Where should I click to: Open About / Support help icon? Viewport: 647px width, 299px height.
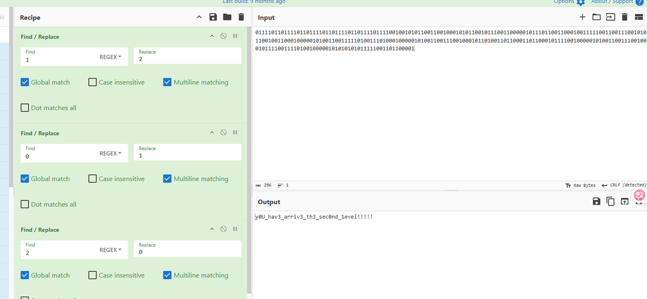(639, 2)
